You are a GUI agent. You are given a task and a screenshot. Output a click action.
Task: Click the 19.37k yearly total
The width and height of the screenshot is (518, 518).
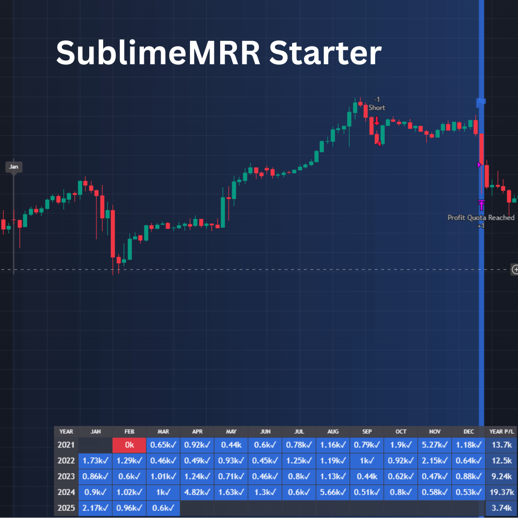(502, 492)
